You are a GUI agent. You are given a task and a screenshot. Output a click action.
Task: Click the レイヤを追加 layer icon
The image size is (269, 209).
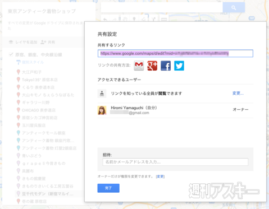point(11,42)
